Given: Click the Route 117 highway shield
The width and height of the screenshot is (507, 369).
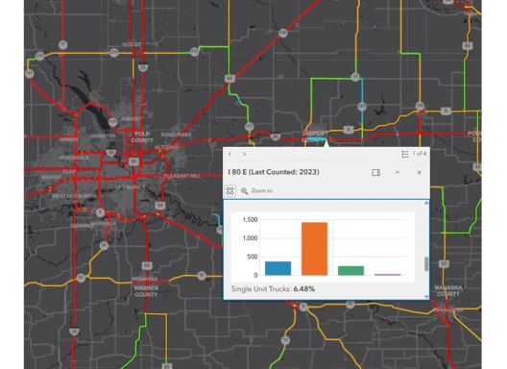Looking at the screenshot, I should (249, 126).
